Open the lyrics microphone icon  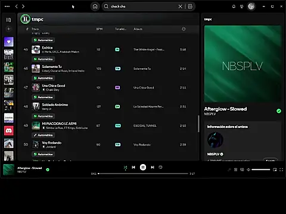(229, 169)
